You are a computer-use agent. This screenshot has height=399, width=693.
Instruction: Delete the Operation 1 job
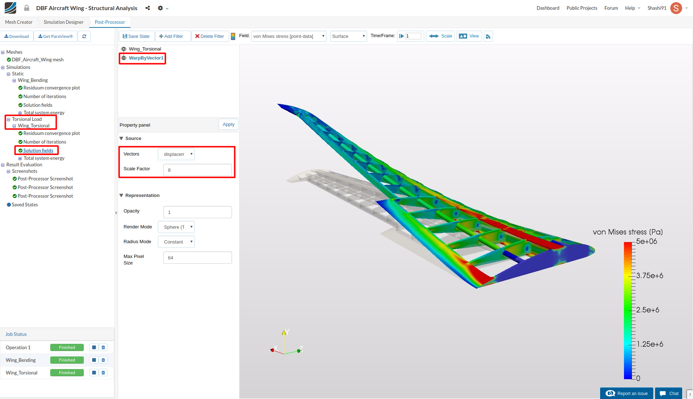(x=103, y=347)
